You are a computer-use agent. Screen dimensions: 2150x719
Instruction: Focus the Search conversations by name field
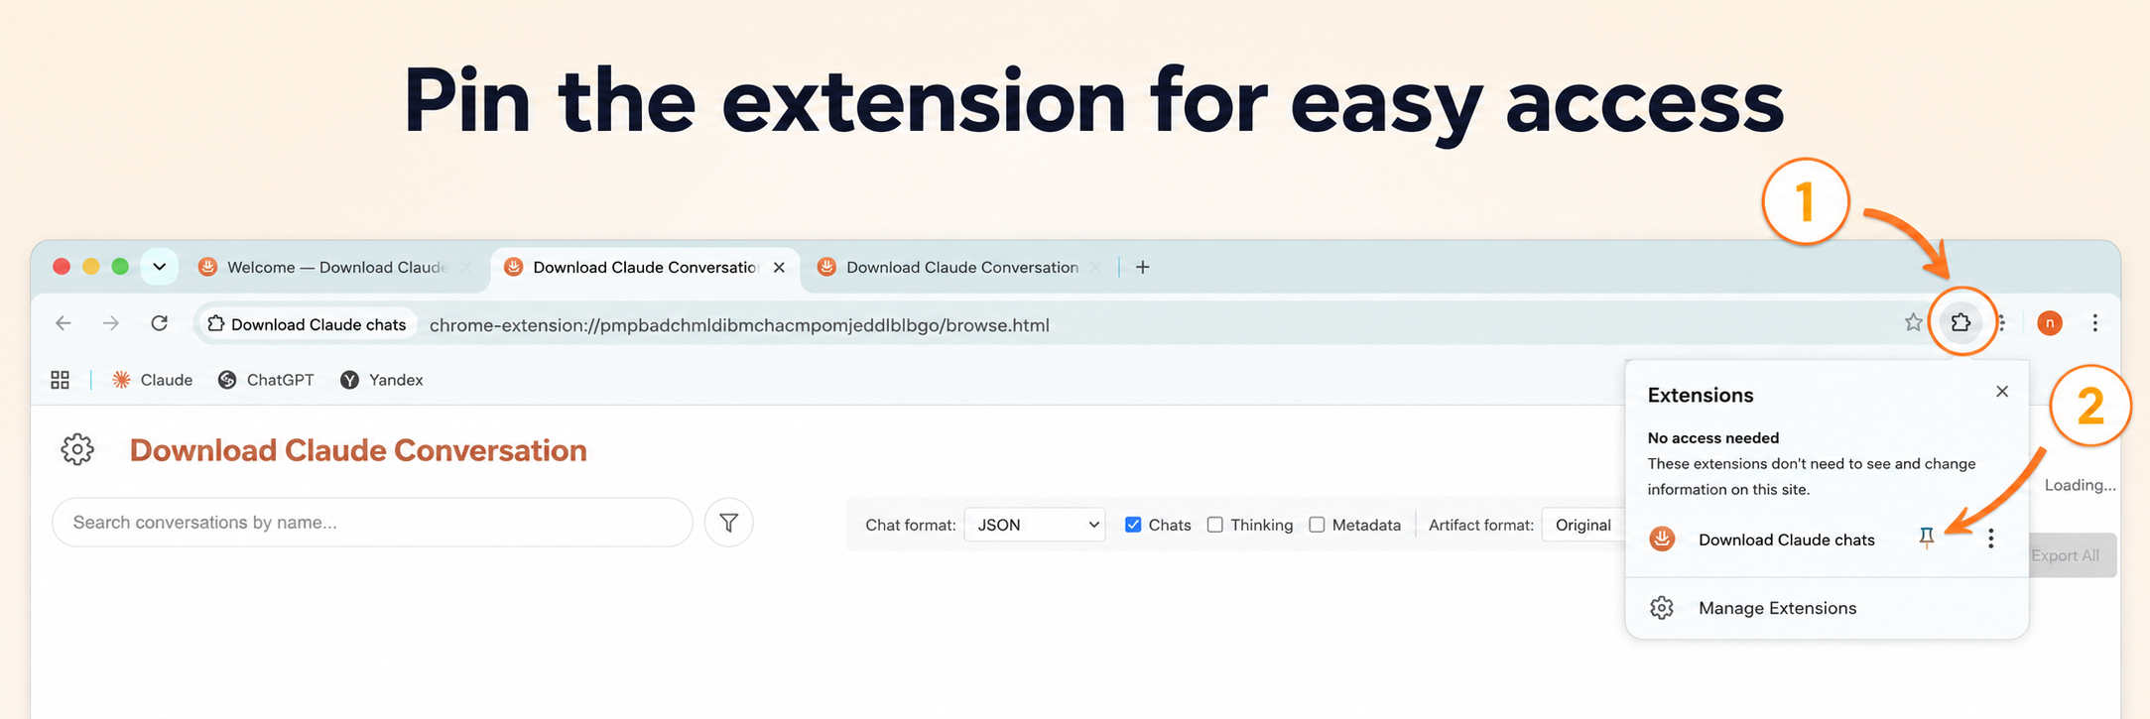tap(372, 523)
